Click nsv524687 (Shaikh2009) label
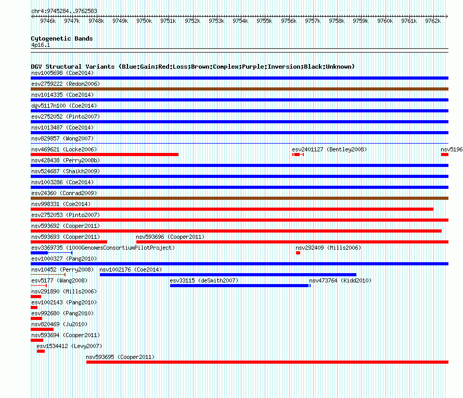 pos(66,171)
